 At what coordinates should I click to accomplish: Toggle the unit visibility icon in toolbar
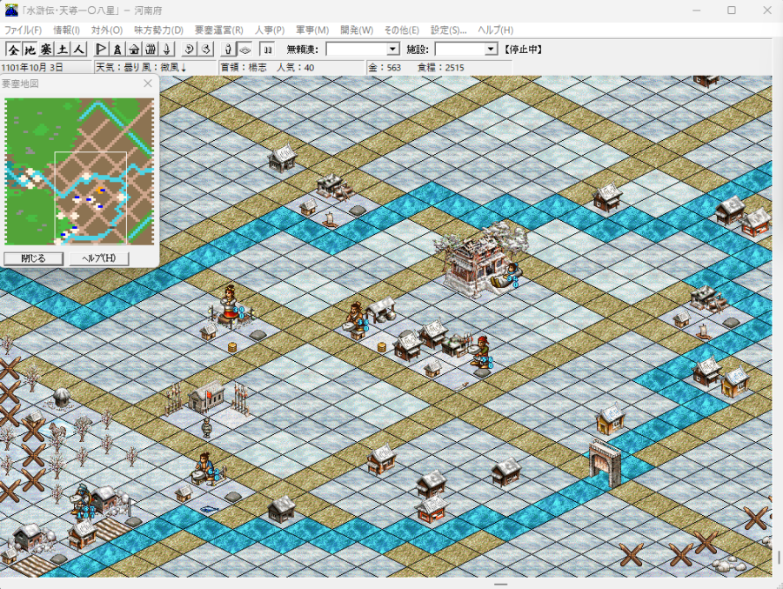click(x=227, y=50)
